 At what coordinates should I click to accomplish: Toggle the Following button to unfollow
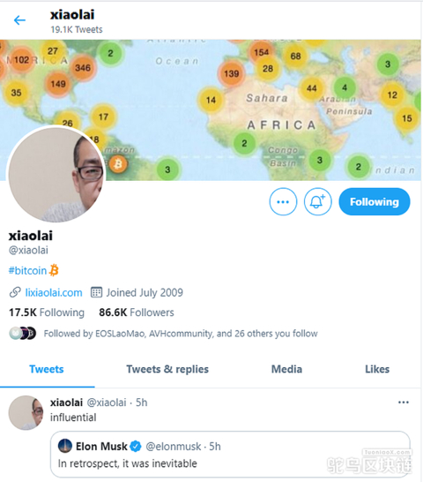point(375,201)
